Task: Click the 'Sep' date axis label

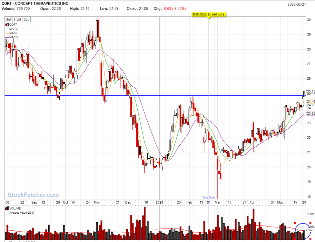Action: click(x=34, y=202)
